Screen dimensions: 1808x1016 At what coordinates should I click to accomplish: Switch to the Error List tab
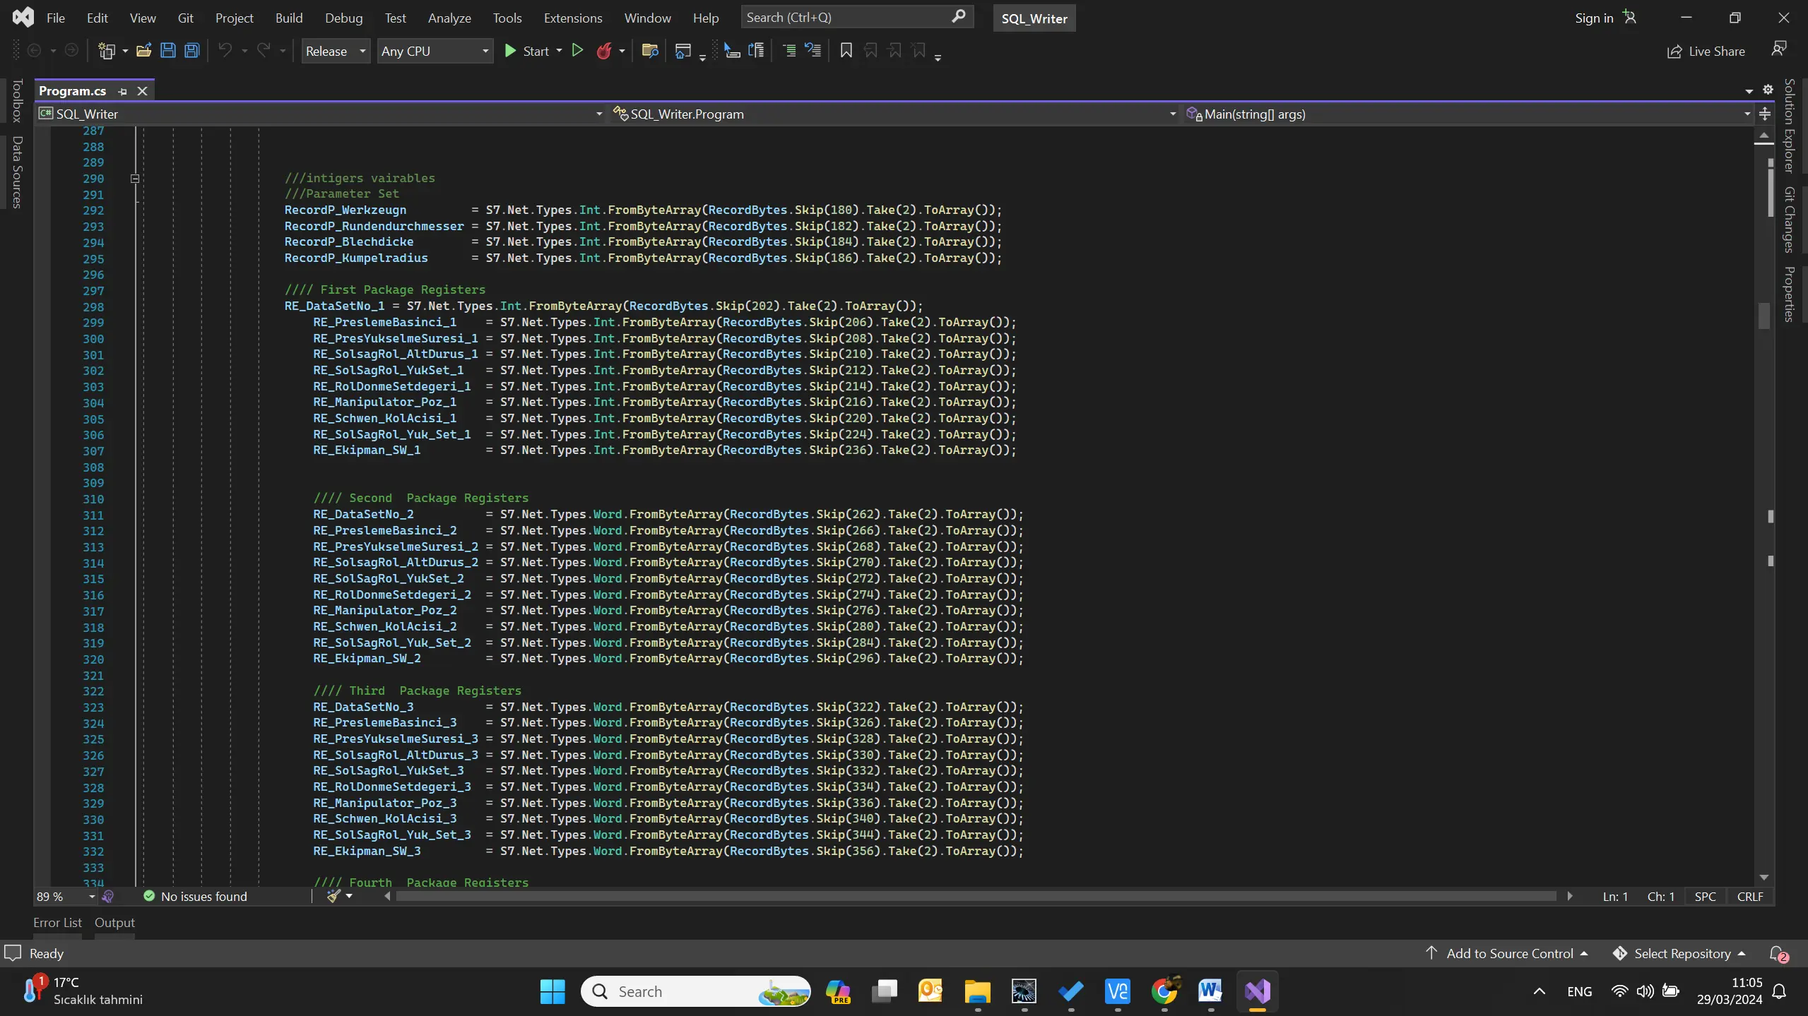tap(57, 923)
